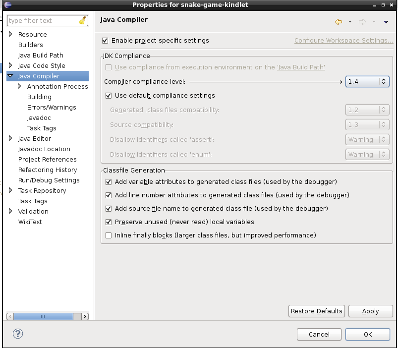398x348 pixels.
Task: Uncheck Use default compliance settings
Action: 109,96
